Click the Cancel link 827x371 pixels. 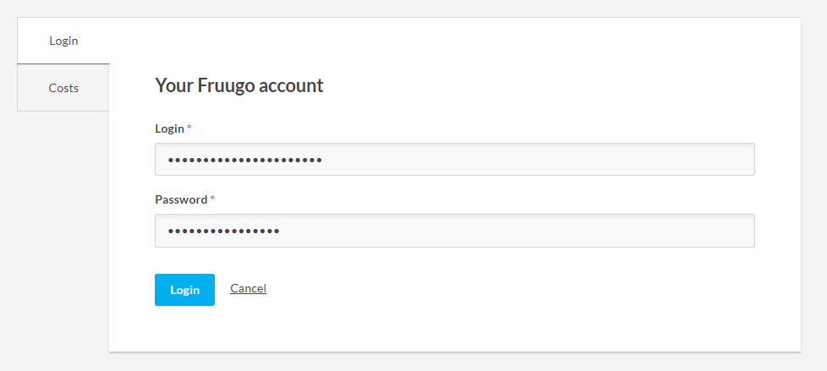click(x=248, y=289)
